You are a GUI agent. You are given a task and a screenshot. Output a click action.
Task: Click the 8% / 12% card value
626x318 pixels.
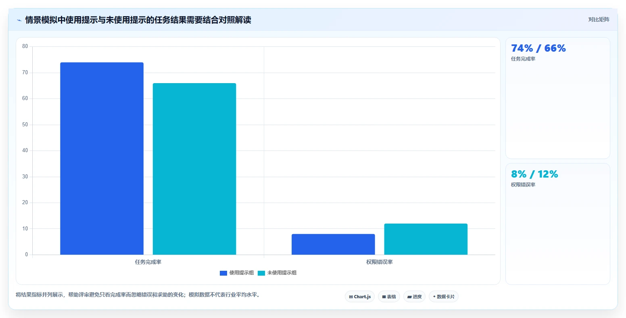tap(534, 174)
